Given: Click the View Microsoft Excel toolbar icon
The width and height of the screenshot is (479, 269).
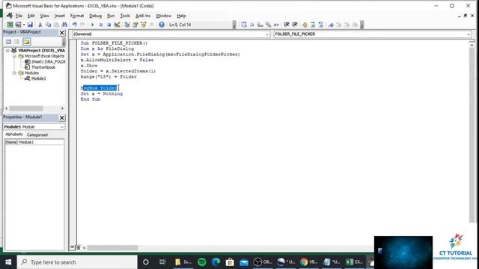Looking at the screenshot, I should tap(10, 25).
